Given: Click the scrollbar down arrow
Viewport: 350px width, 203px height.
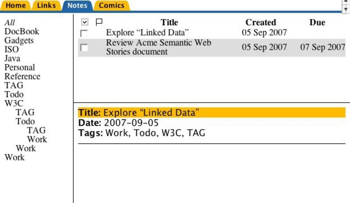Looking at the screenshot, I should [x=346, y=10].
